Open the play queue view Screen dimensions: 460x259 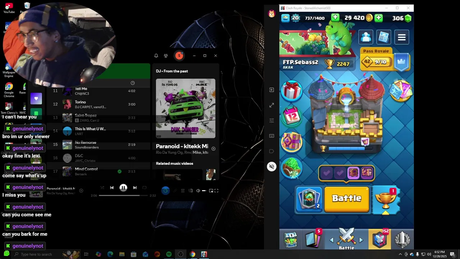(183, 191)
